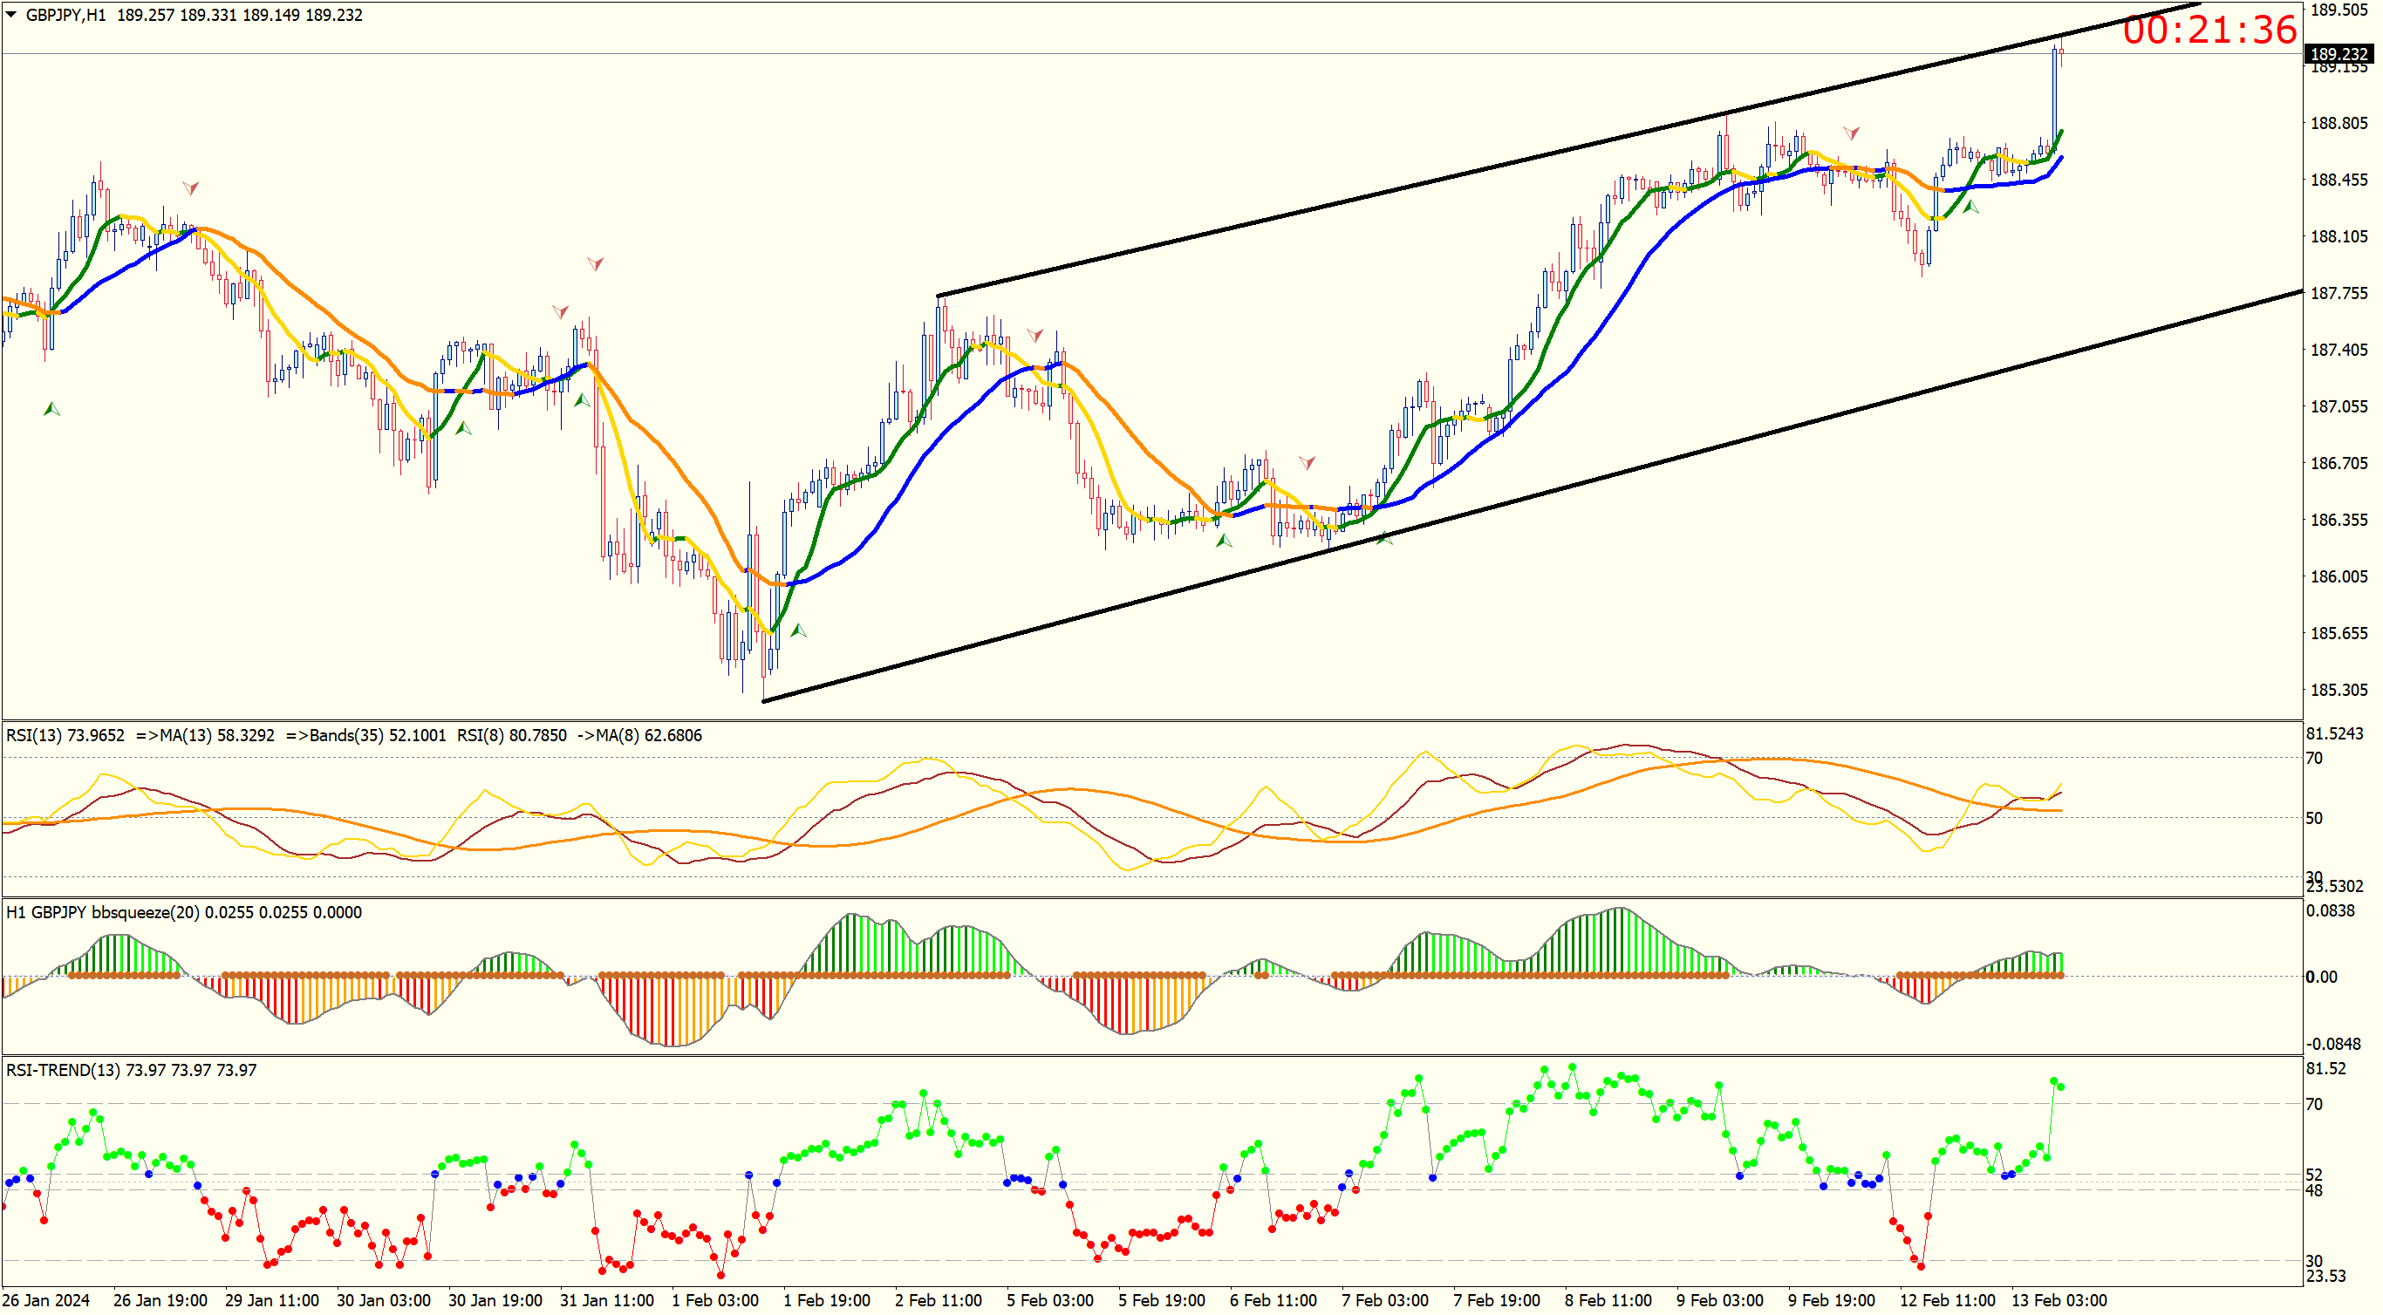Click the 185.305 price scale label
The height and width of the screenshot is (1315, 2383).
(x=2339, y=690)
